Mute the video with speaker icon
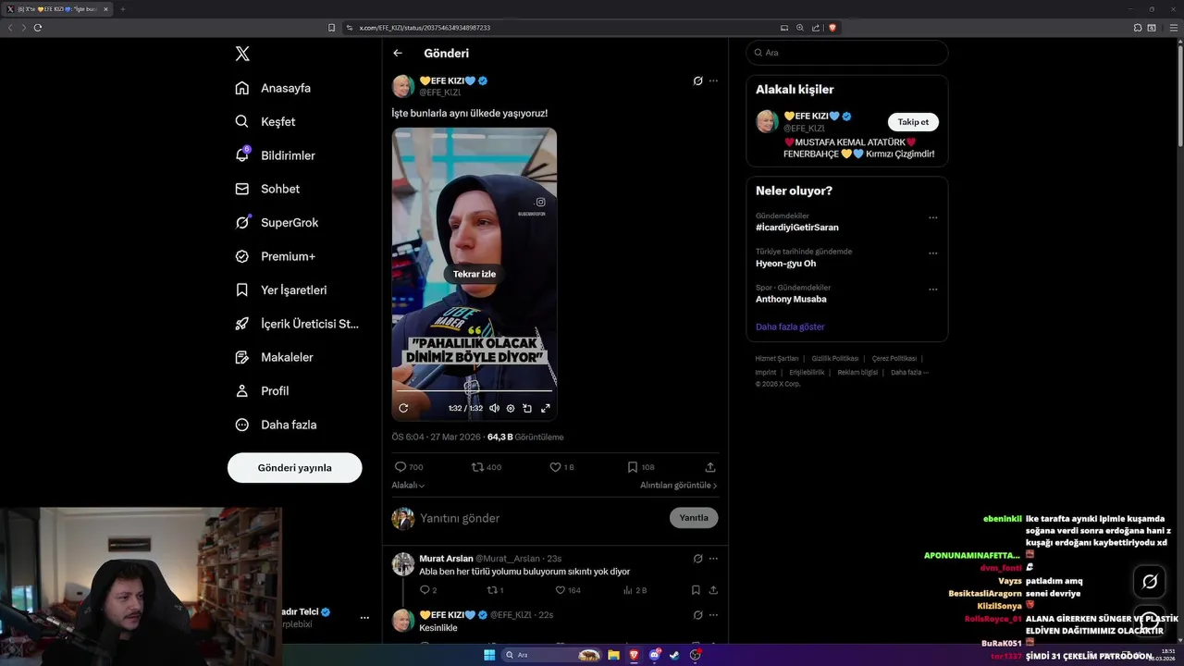1184x666 pixels. click(x=494, y=408)
